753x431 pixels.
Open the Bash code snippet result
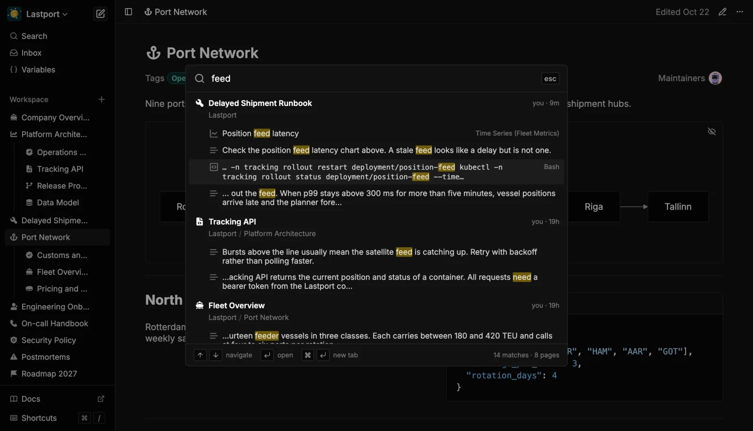(x=376, y=172)
